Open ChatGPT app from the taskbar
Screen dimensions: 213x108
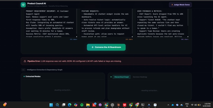(x=112, y=105)
